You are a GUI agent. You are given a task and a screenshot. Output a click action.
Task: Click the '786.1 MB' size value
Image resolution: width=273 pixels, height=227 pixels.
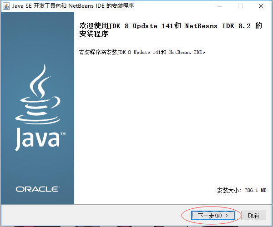tap(255, 190)
